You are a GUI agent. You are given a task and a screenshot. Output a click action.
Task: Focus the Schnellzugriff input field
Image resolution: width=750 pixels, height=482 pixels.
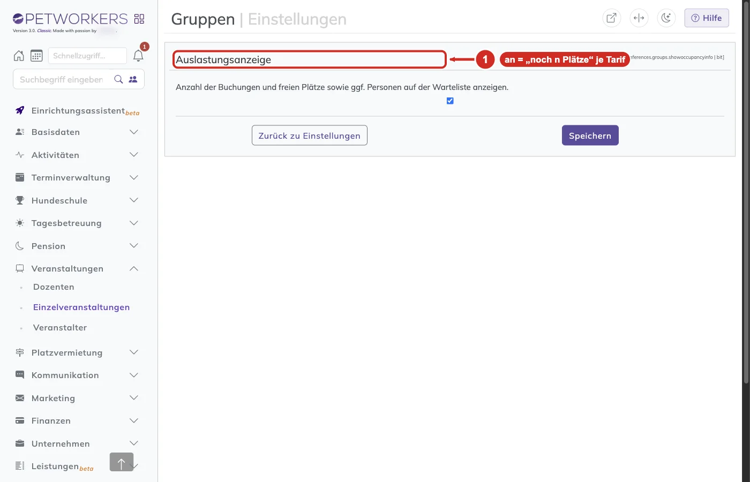pyautogui.click(x=87, y=56)
